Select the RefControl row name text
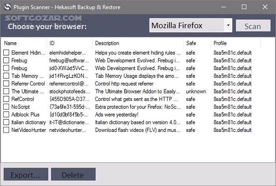The height and width of the screenshot is (186, 276). 22,99
